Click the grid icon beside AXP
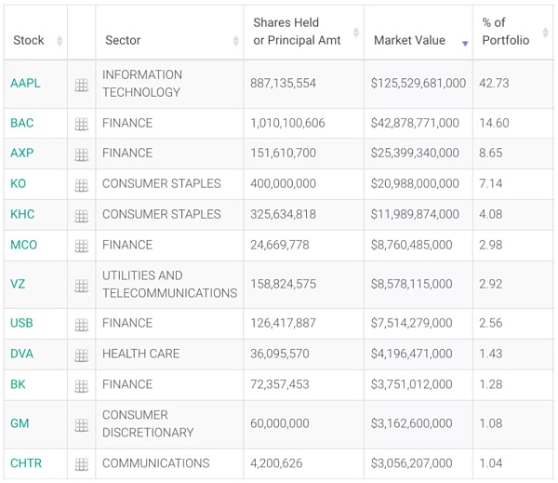Image resolution: width=558 pixels, height=483 pixels. (82, 154)
